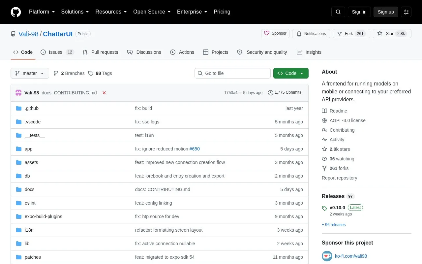Click folder icon beside eslint
Image resolution: width=422 pixels, height=264 pixels.
(19, 203)
